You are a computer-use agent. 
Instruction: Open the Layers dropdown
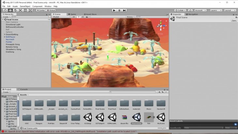(x=216, y=10)
